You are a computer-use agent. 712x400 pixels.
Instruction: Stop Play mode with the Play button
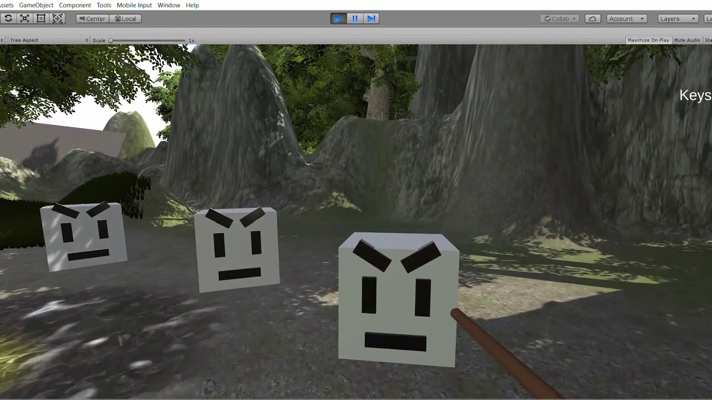(x=338, y=18)
